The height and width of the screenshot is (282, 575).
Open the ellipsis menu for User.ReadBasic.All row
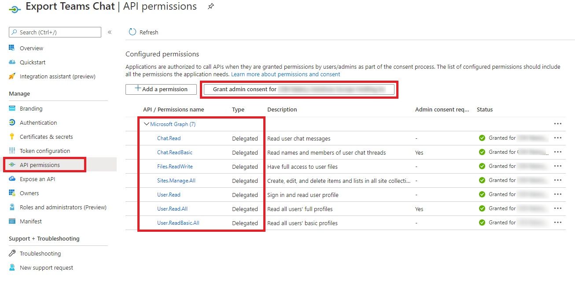[558, 223]
